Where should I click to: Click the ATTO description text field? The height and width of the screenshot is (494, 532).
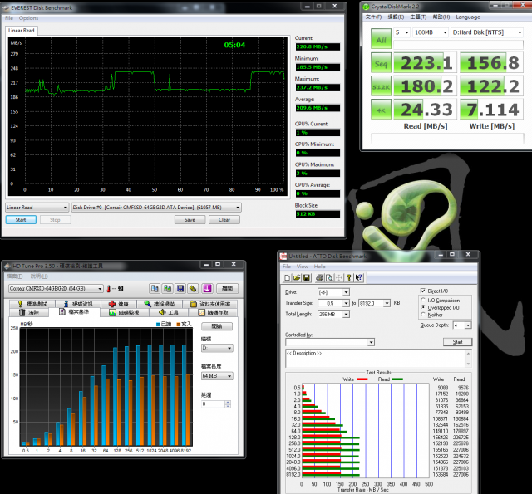coord(376,358)
